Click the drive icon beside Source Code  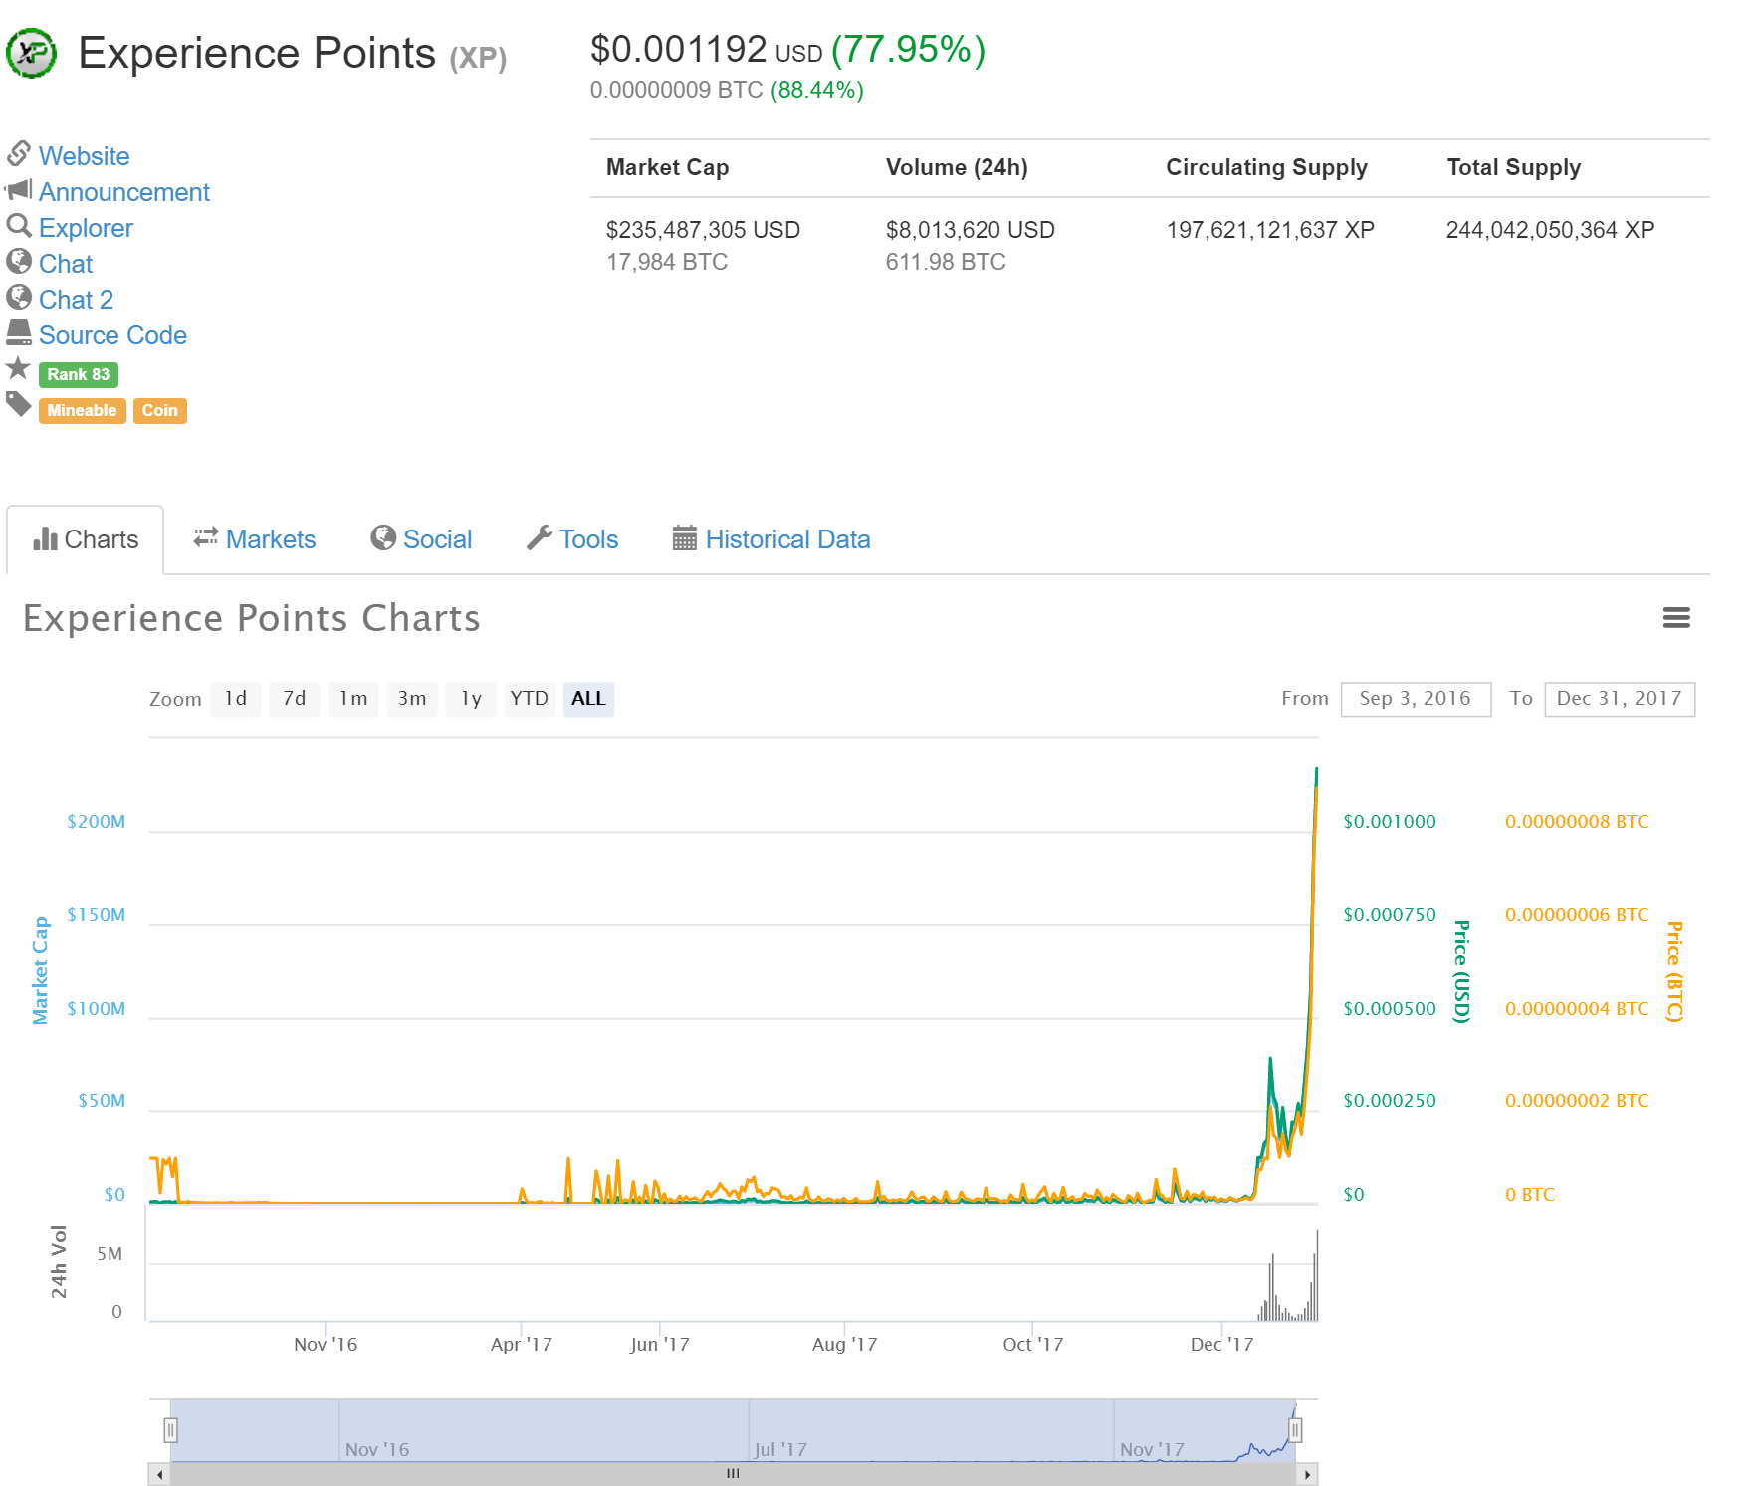coord(19,332)
